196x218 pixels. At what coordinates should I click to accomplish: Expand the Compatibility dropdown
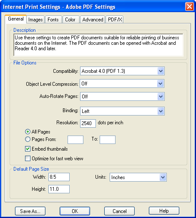click(161, 71)
